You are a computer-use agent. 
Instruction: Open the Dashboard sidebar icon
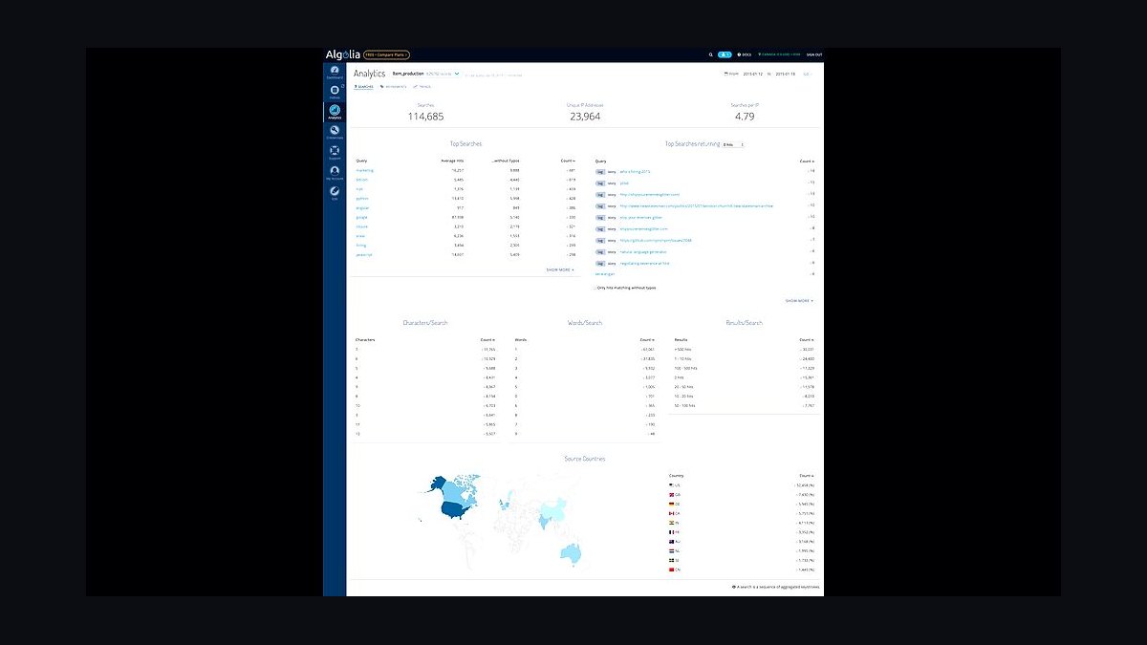(x=335, y=71)
